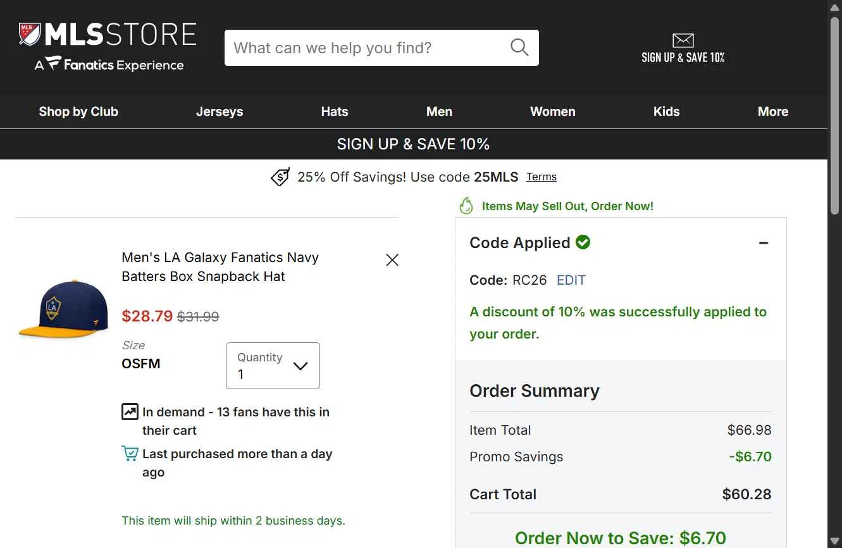The width and height of the screenshot is (842, 548).
Task: Open the LA Galaxy Snapback Hat product title
Action: coord(220,267)
